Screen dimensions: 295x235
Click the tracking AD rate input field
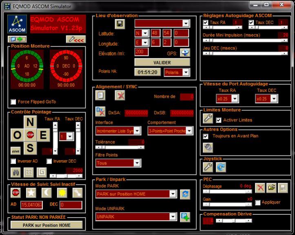[x=31, y=205]
